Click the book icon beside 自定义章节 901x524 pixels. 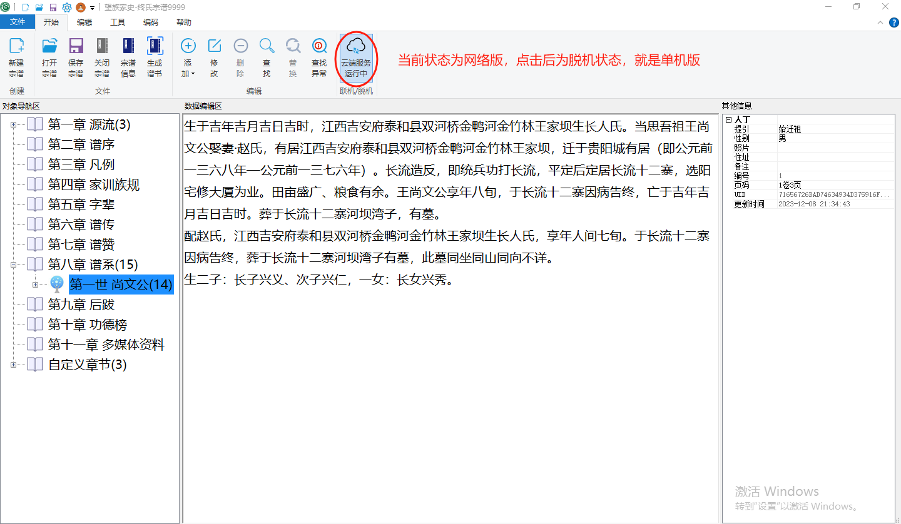pos(35,365)
